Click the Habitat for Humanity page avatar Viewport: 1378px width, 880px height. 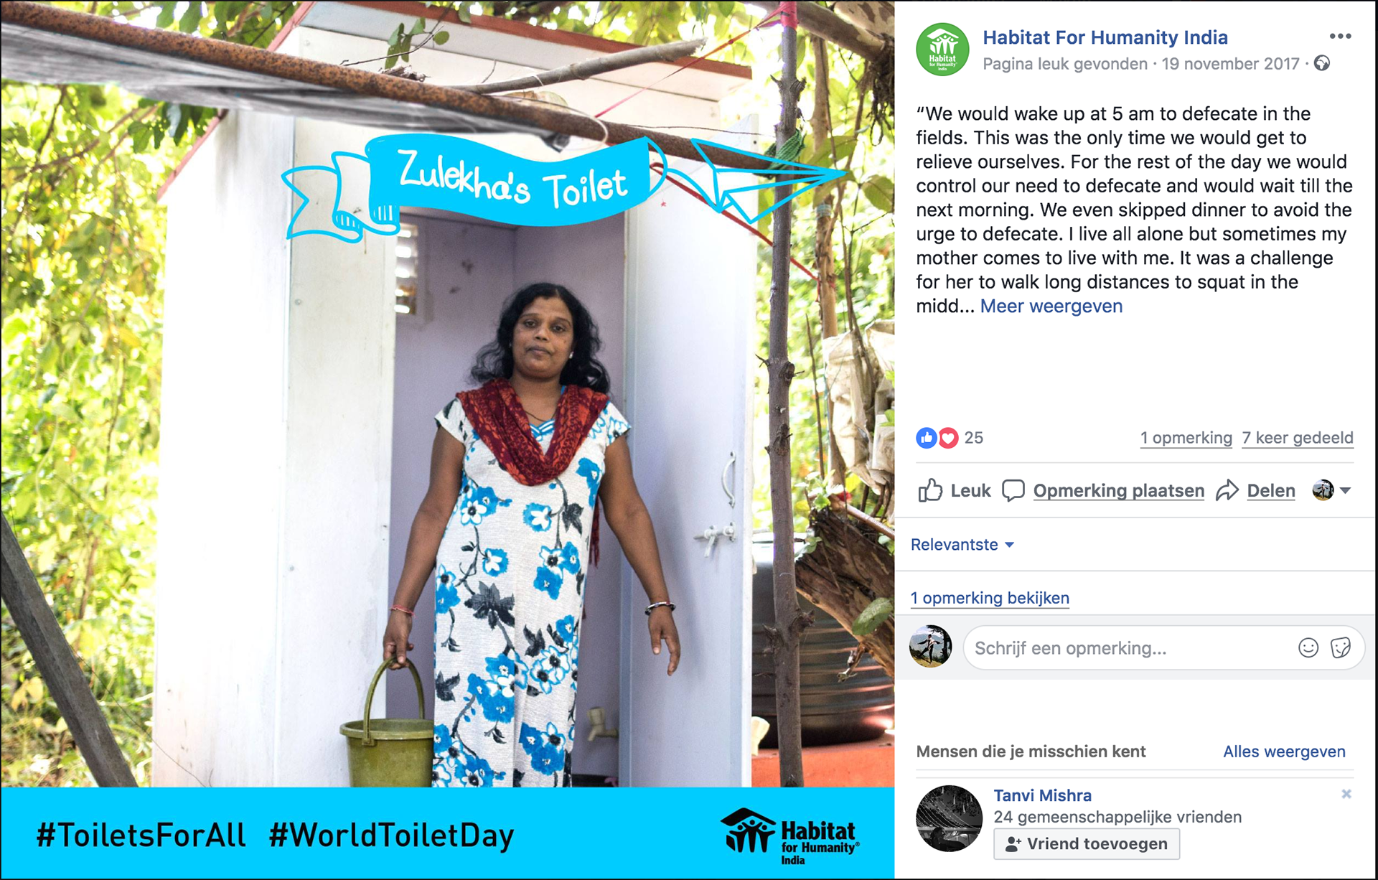pyautogui.click(x=942, y=50)
